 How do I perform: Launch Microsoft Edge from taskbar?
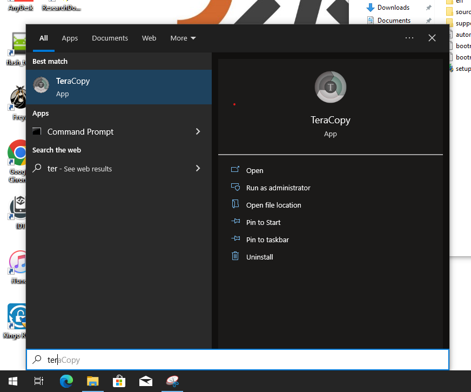(x=66, y=381)
